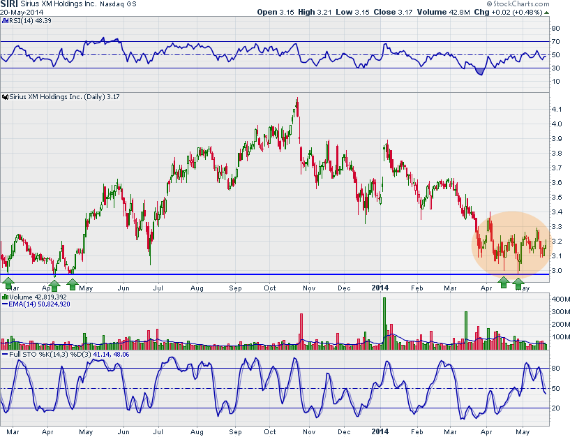This screenshot has height=437, width=570.
Task: Click the 'High 3.21' value
Action: (315, 12)
